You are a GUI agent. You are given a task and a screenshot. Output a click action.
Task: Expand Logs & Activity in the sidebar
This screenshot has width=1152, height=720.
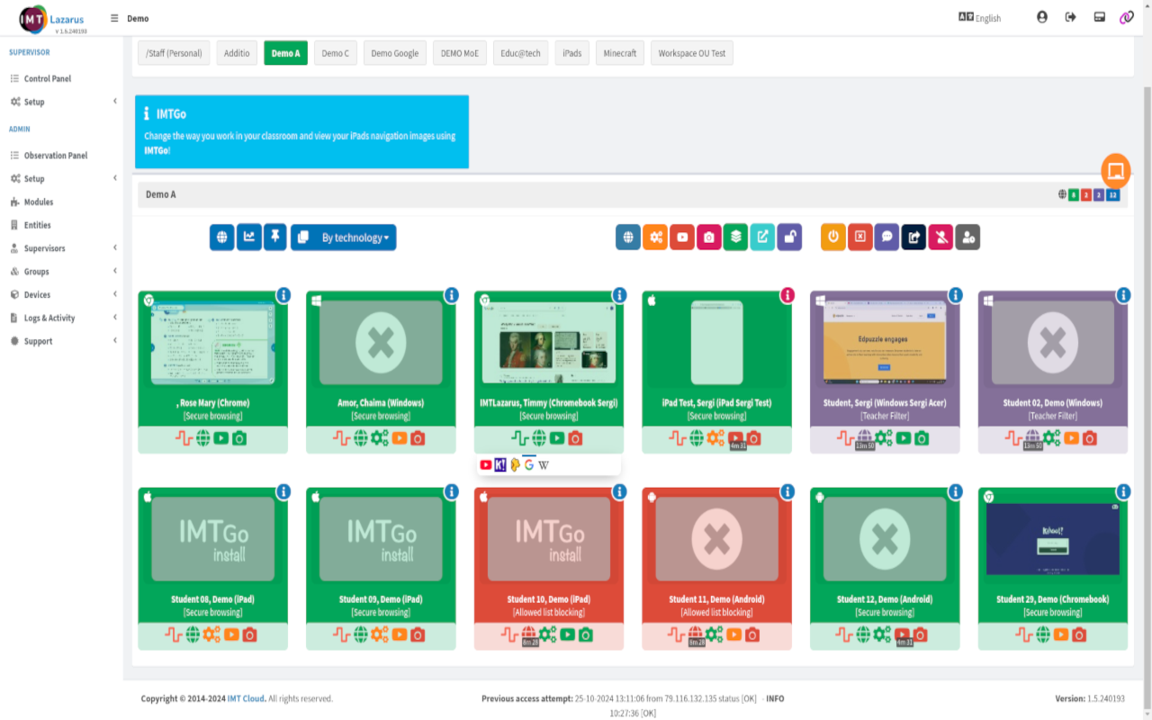tap(47, 317)
